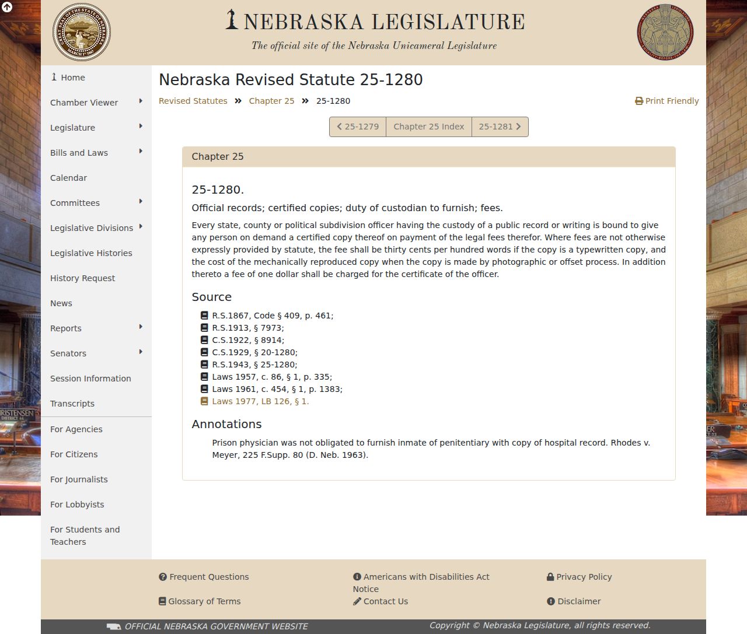Expand the Senators submenu arrow
The width and height of the screenshot is (747, 634).
141,352
